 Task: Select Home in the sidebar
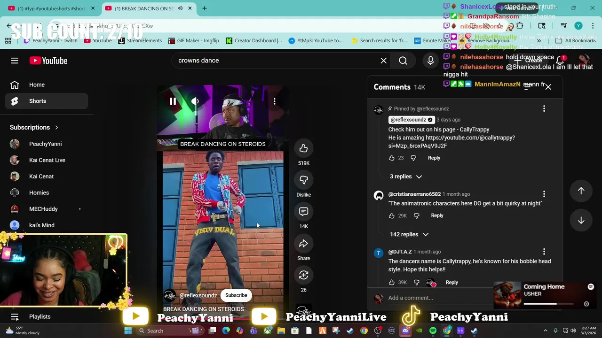click(46, 85)
